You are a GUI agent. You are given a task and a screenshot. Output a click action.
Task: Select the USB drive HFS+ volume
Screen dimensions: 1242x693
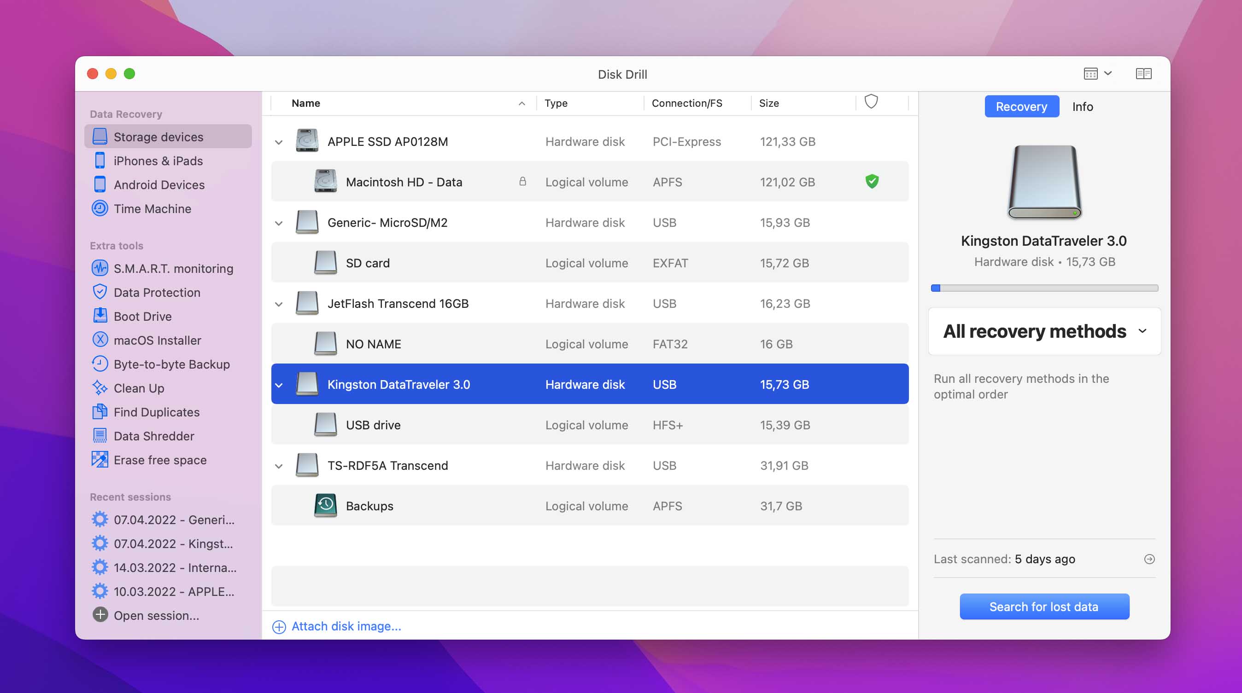click(590, 424)
